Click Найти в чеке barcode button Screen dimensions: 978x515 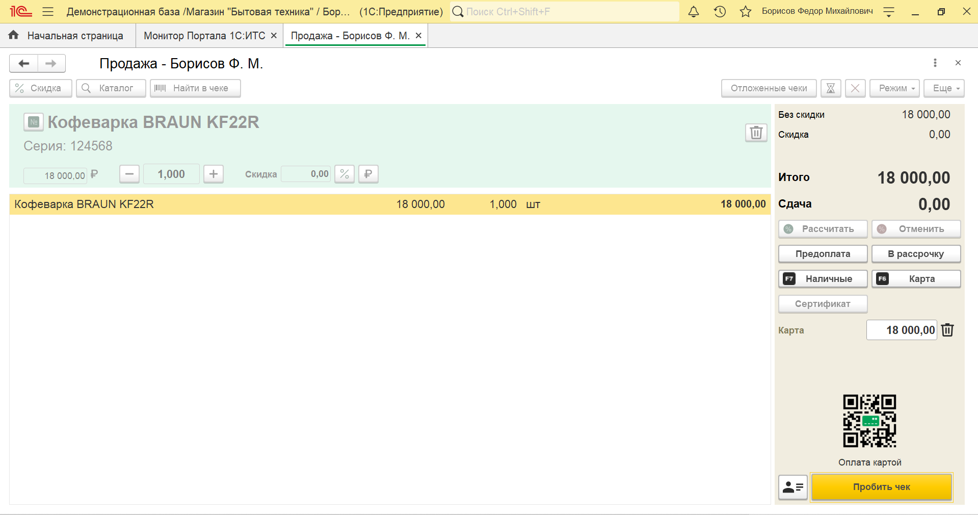pyautogui.click(x=195, y=88)
